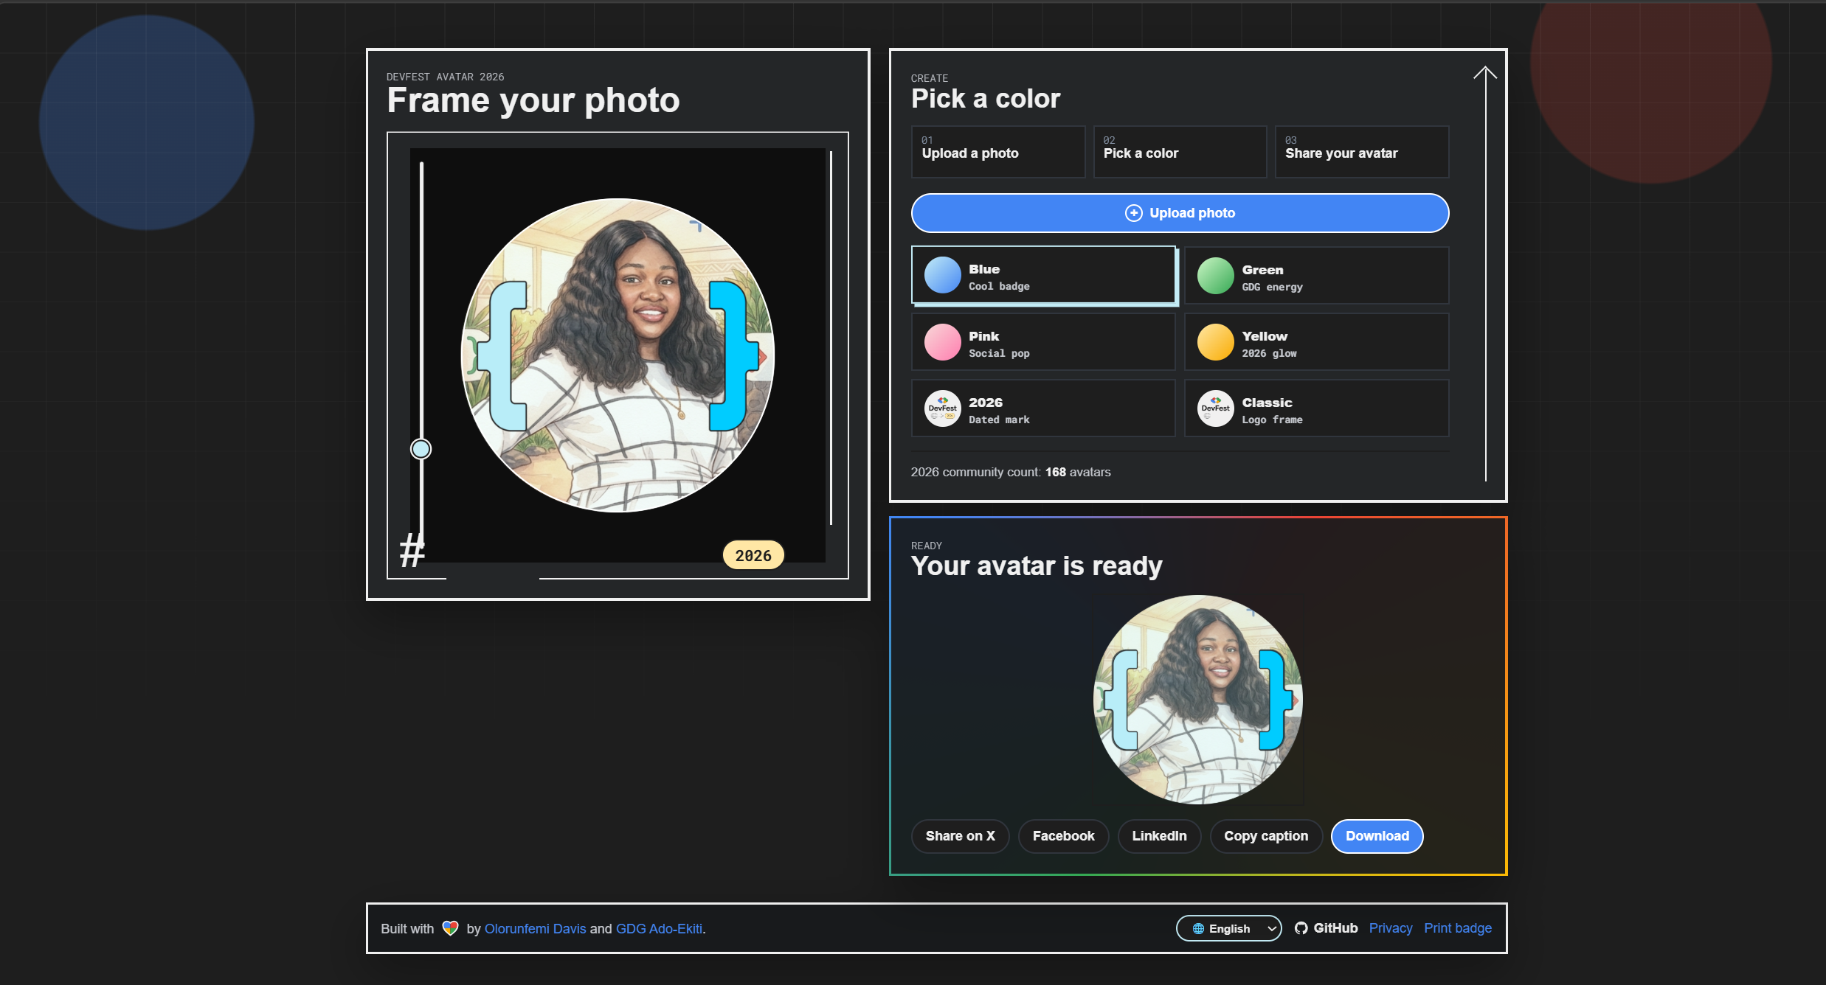Click the 2026 badge on the photo frame
This screenshot has width=1826, height=985.
tap(753, 556)
